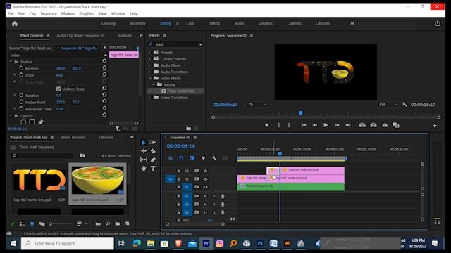The width and height of the screenshot is (451, 253).
Task: Select the Type tool
Action: (153, 169)
